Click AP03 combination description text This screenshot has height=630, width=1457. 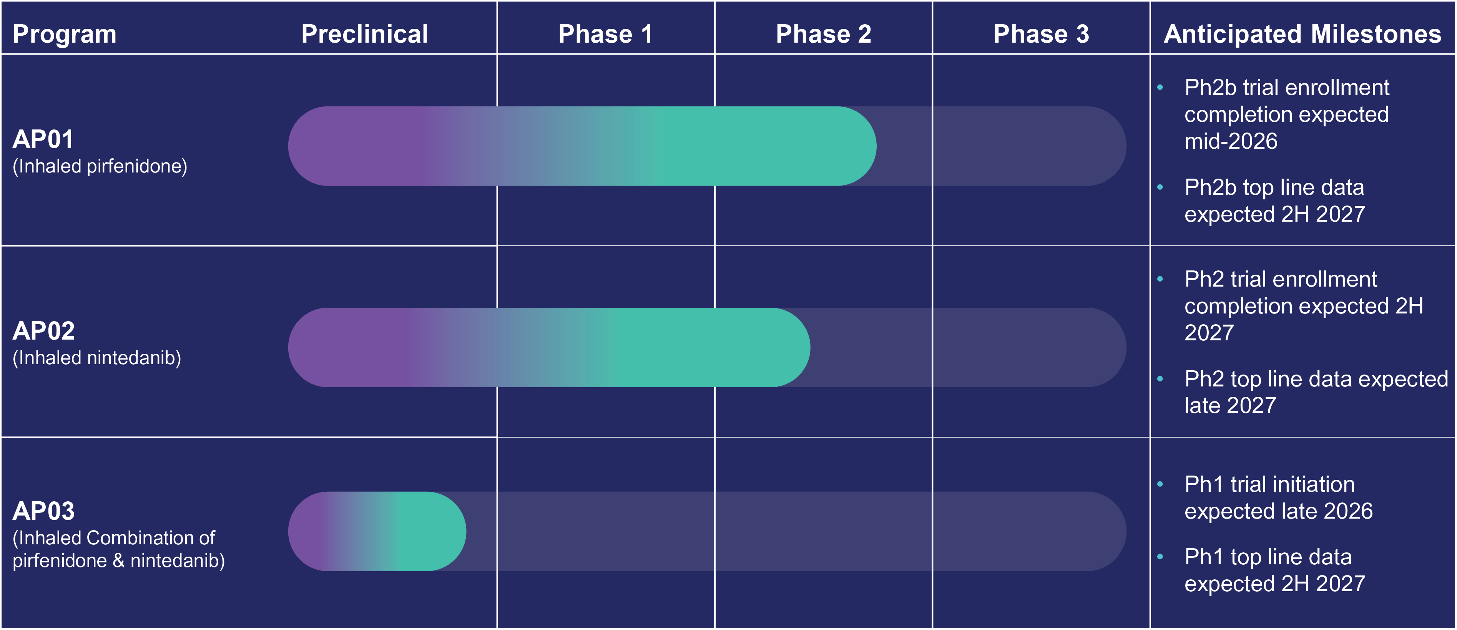pos(119,549)
